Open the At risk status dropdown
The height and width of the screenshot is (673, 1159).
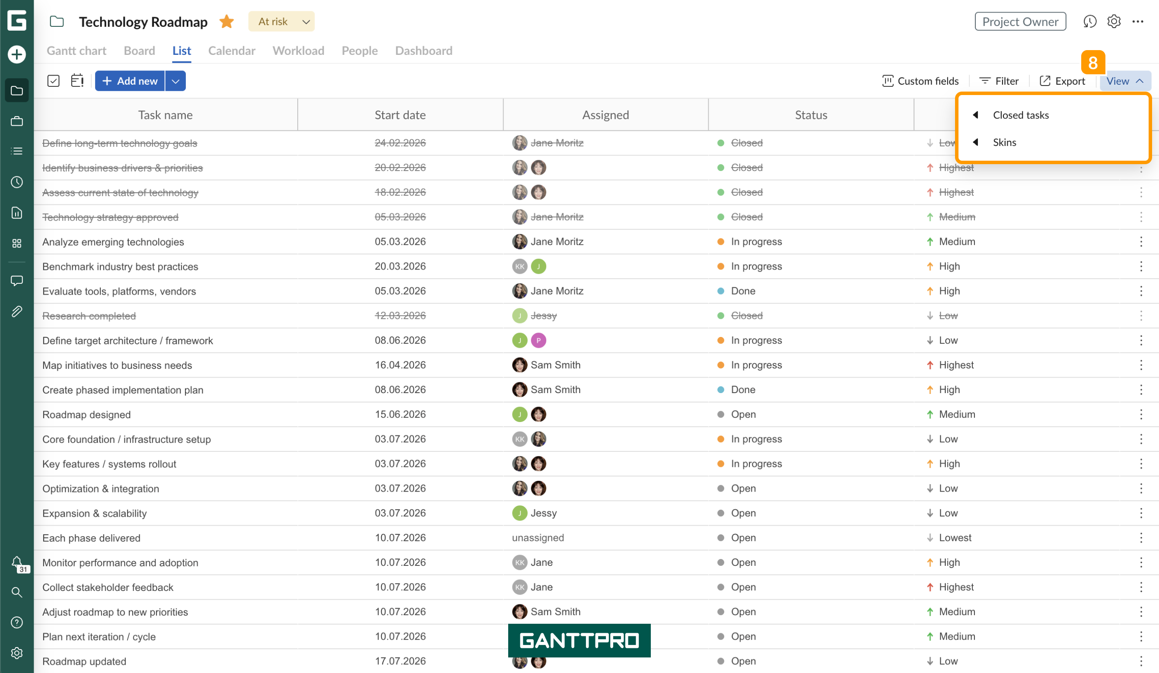[281, 22]
